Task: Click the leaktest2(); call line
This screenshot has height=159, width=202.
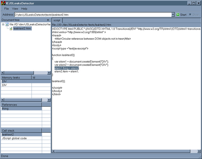Action: pyautogui.click(x=59, y=81)
